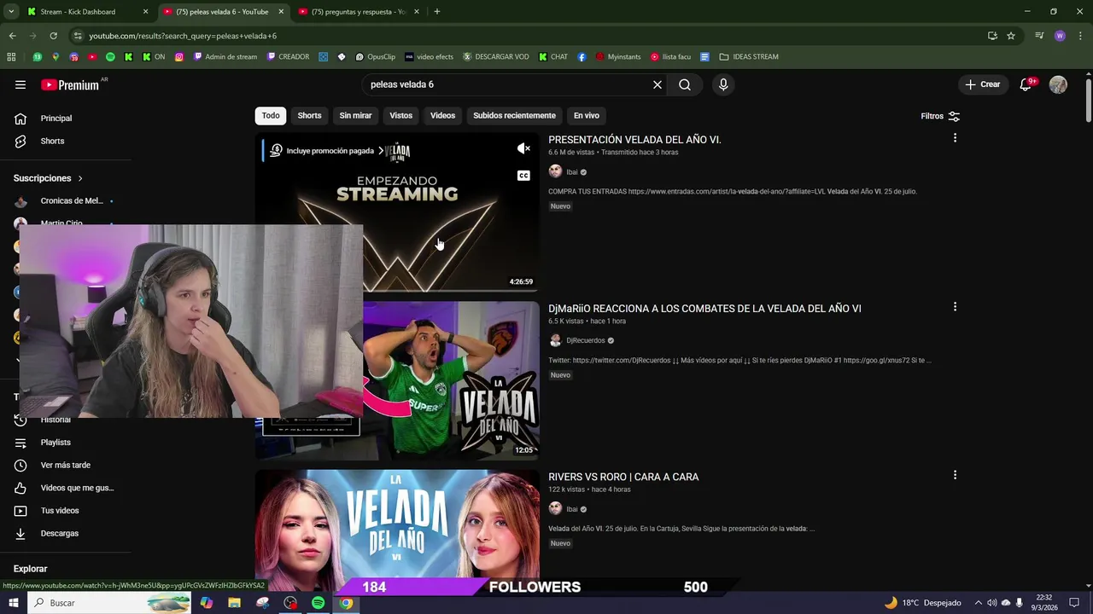Switch to the preguntas y respuesta YouTube tab
1093x614 pixels.
359,12
